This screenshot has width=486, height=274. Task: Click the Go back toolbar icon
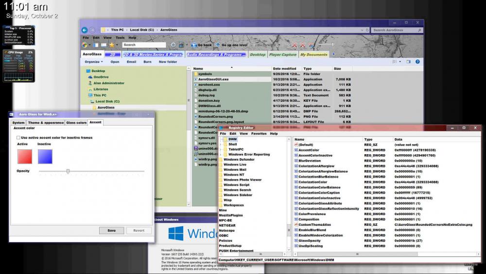[194, 45]
